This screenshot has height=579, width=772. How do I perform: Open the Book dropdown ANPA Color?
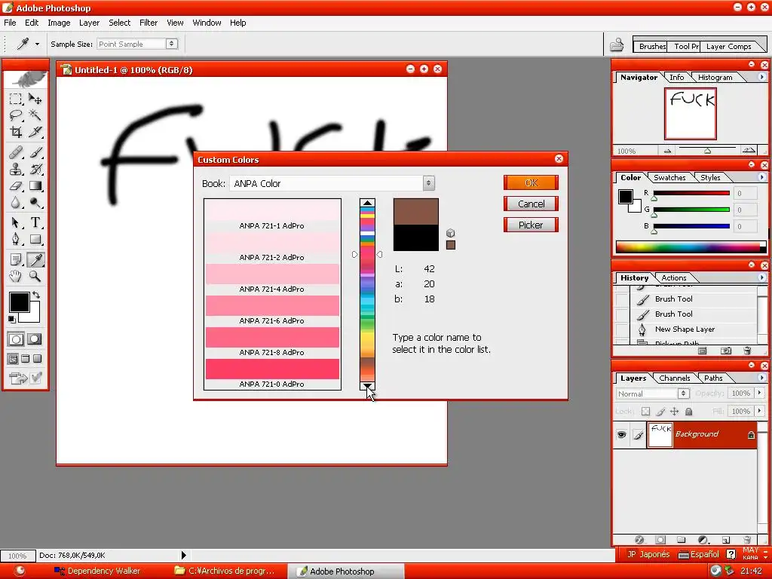(332, 183)
